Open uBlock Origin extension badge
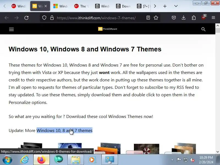The width and height of the screenshot is (220, 165). click(204, 17)
